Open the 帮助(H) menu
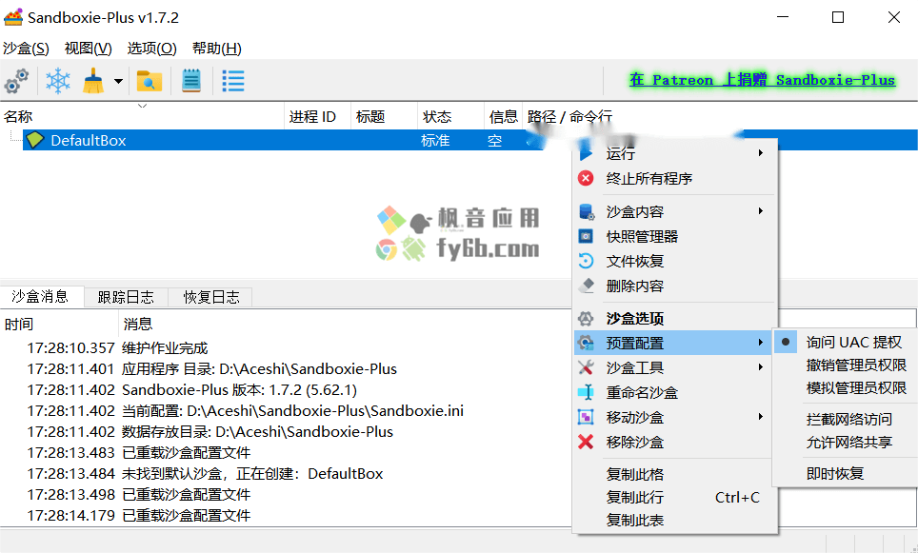Viewport: 918px width, 553px height. (216, 49)
